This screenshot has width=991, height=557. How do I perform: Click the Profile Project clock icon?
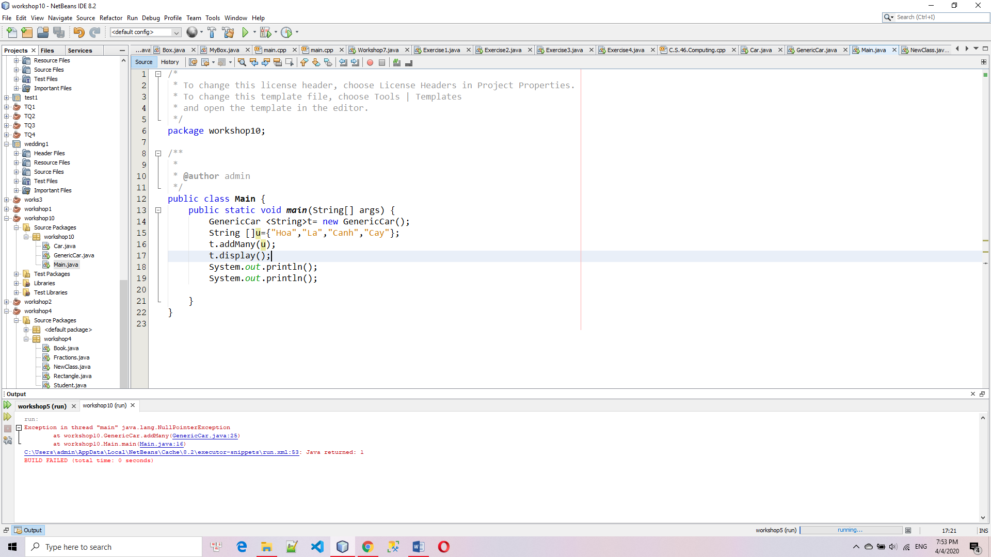[x=286, y=32]
